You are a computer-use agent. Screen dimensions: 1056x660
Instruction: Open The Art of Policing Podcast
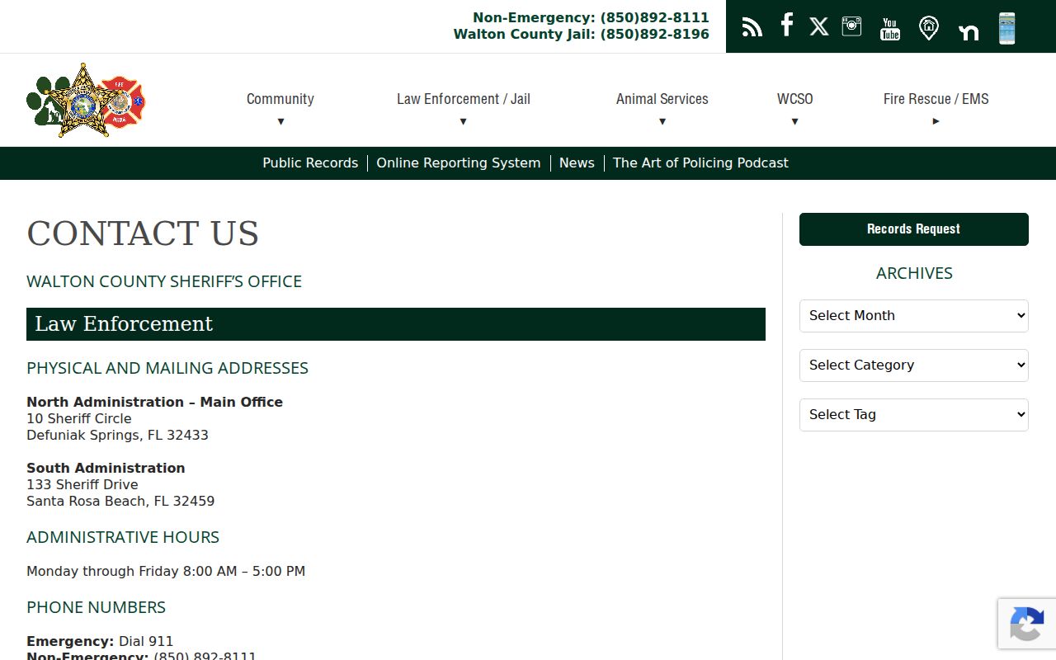pos(700,163)
